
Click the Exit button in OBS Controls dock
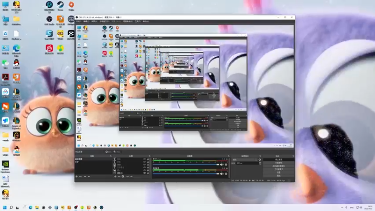[279, 175]
